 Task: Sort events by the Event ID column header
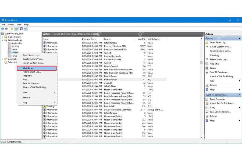[140, 39]
